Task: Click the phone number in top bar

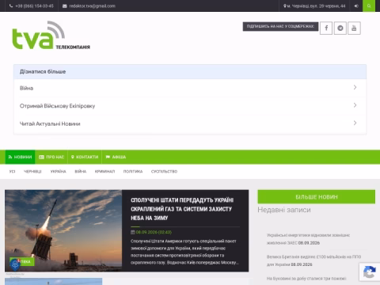Action: (x=34, y=6)
